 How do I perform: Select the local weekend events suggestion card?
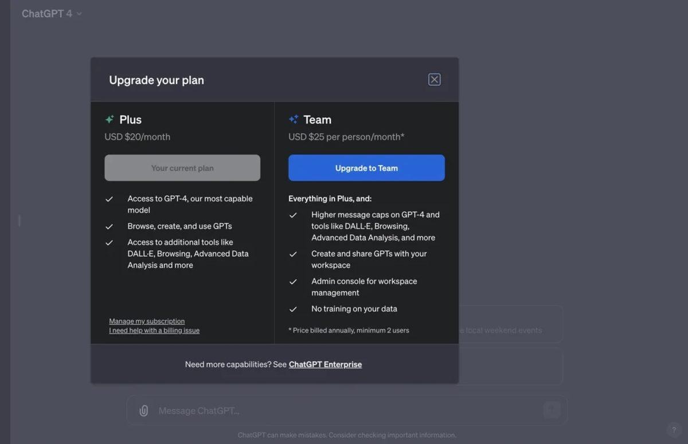point(510,324)
